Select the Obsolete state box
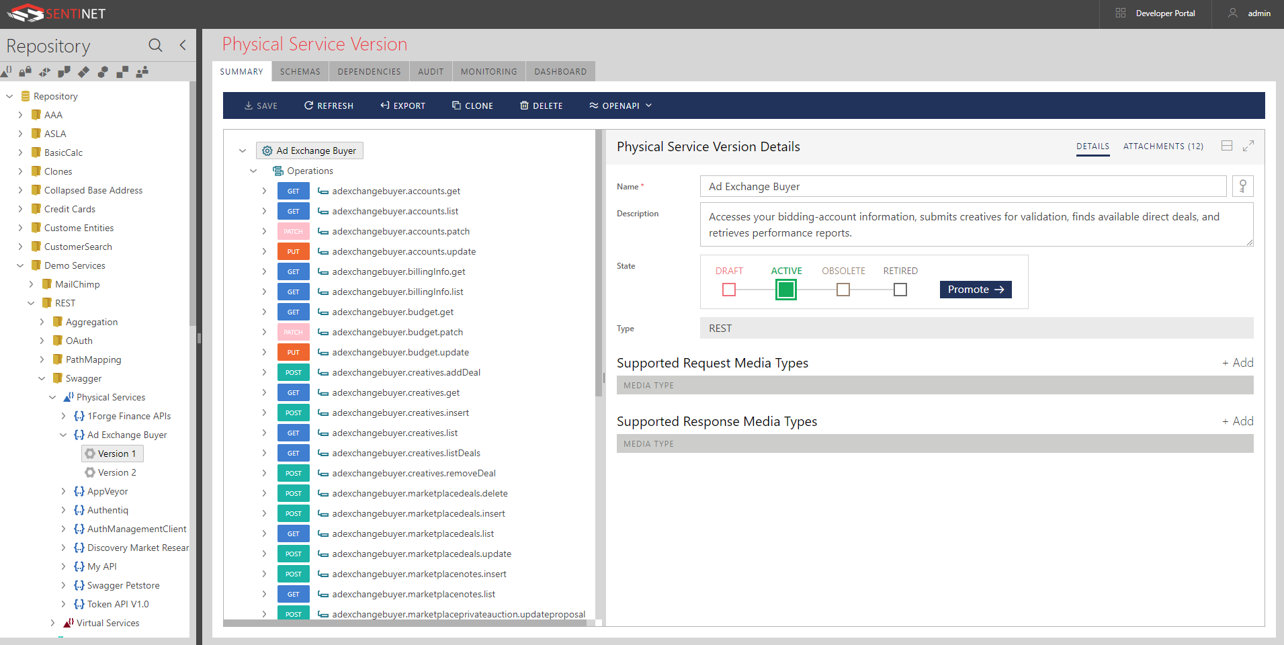The width and height of the screenshot is (1284, 645). point(843,290)
